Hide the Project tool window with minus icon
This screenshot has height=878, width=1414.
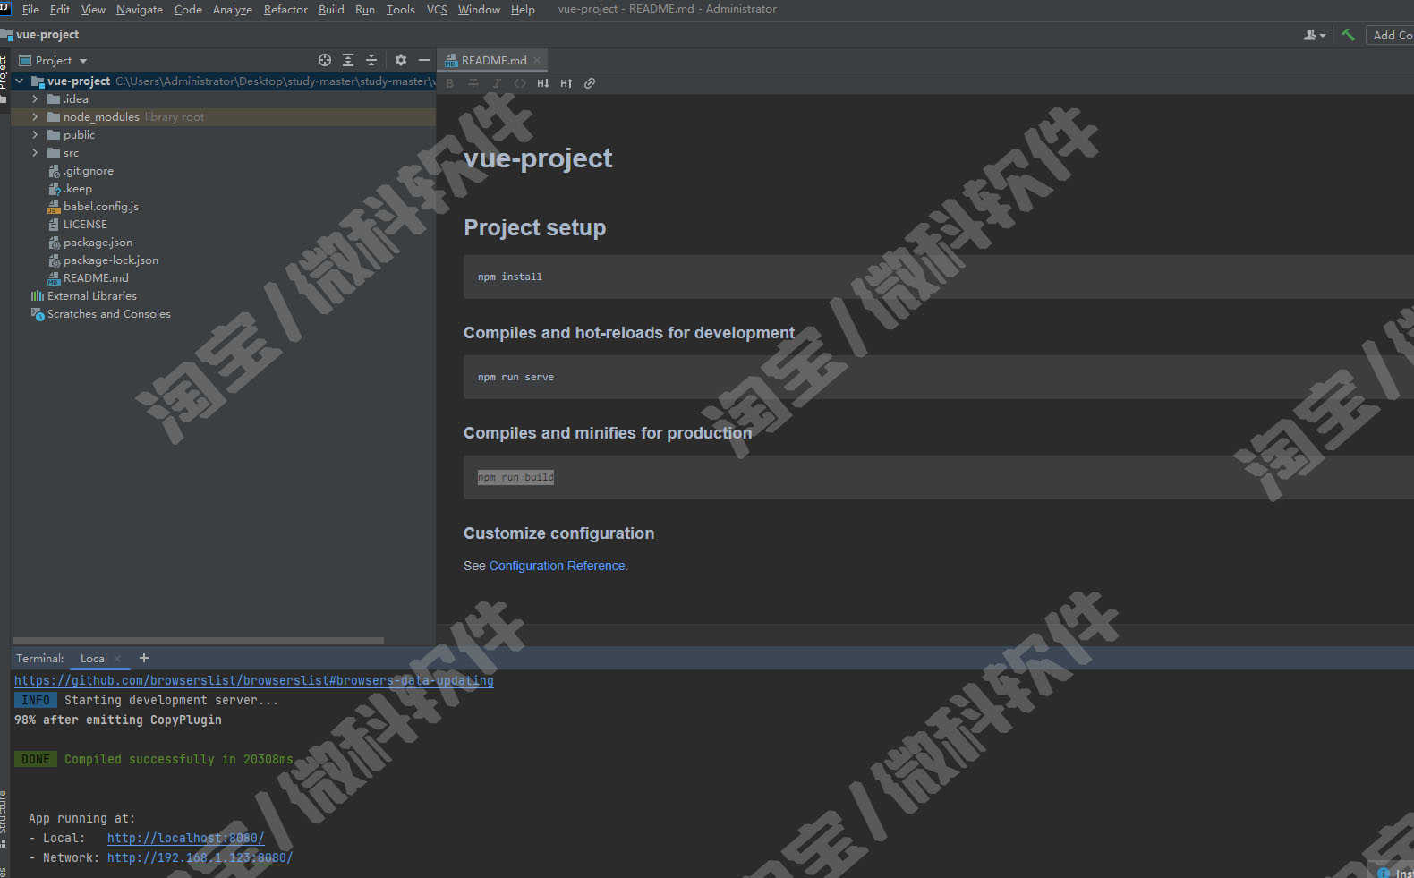[424, 60]
